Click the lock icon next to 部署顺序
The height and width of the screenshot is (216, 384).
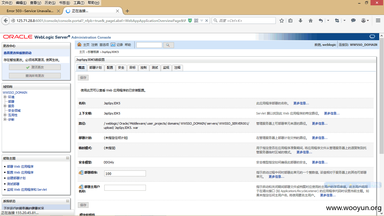pos(81,172)
